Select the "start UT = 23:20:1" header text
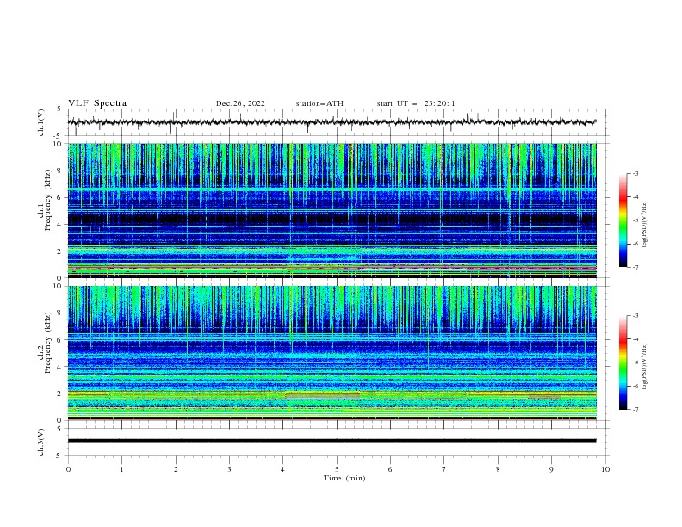This screenshot has width=682, height=527. [416, 103]
